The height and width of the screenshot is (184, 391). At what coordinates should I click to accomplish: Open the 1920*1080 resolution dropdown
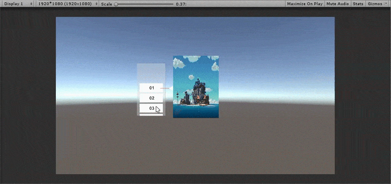(68, 4)
